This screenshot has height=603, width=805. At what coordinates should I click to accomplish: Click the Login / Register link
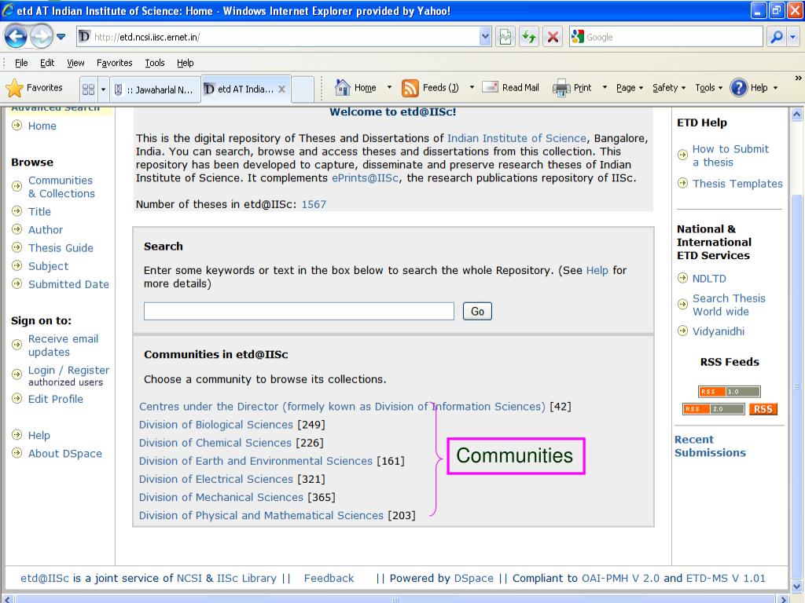(68, 370)
